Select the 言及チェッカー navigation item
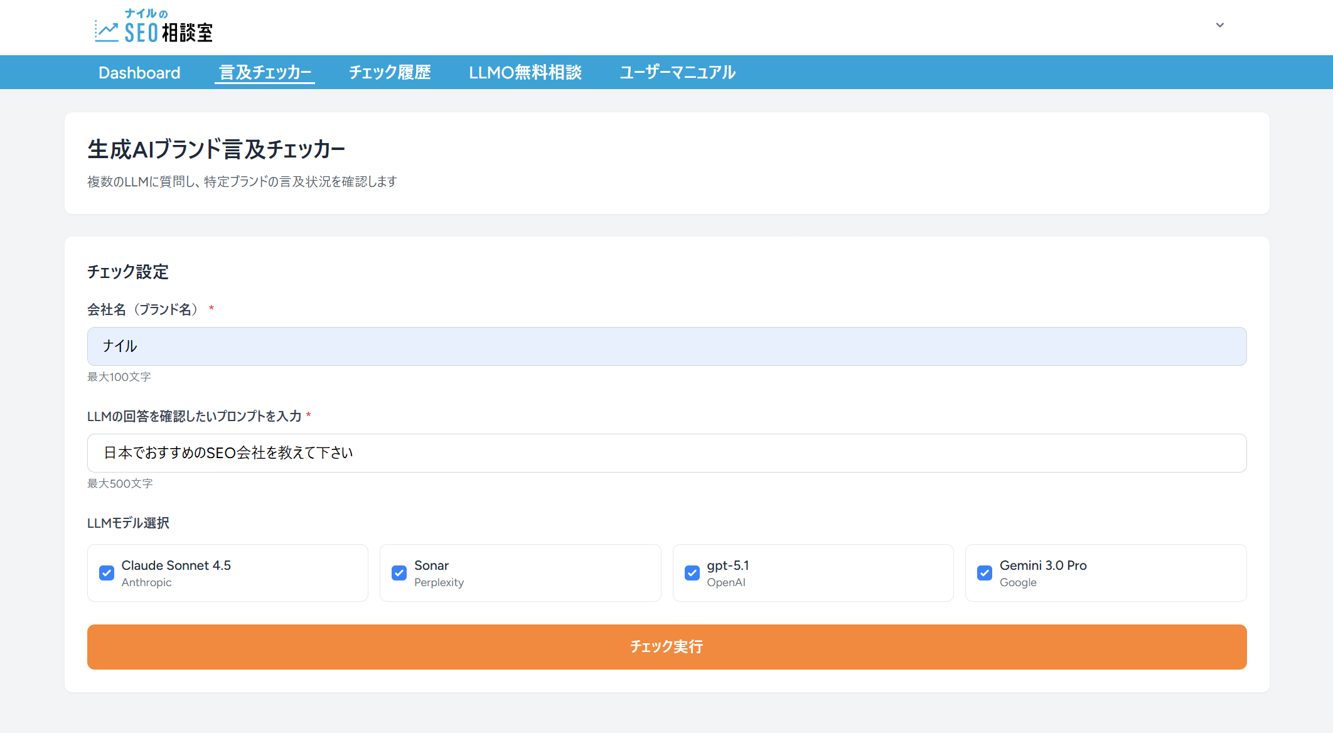Screen dimensions: 1333x733 265,72
